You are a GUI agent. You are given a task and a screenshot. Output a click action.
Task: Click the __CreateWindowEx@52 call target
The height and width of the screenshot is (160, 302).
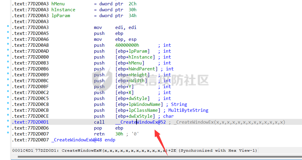[x=140, y=122]
